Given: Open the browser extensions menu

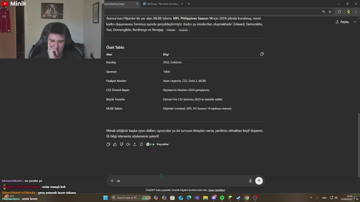Looking at the screenshot, I should [x=339, y=12].
